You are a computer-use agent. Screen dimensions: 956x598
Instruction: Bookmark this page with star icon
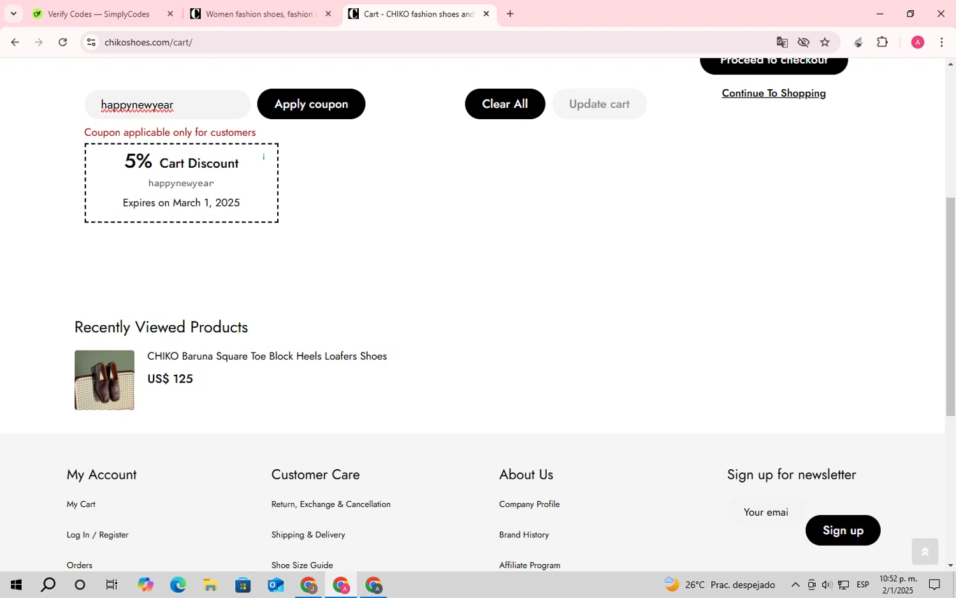(825, 42)
